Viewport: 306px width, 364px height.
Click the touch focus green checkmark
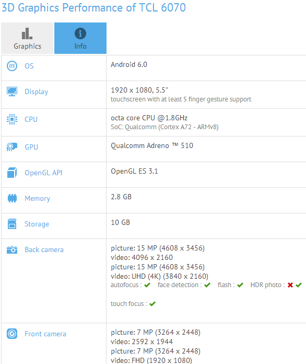[152, 304]
